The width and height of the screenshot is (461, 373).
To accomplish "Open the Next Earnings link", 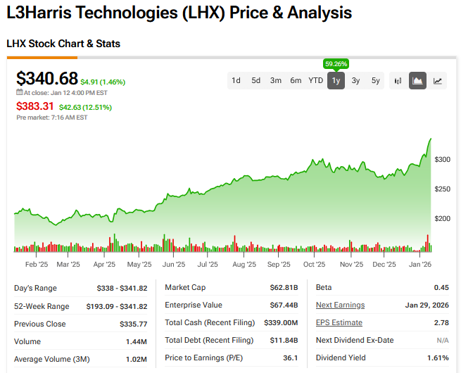I will [340, 305].
